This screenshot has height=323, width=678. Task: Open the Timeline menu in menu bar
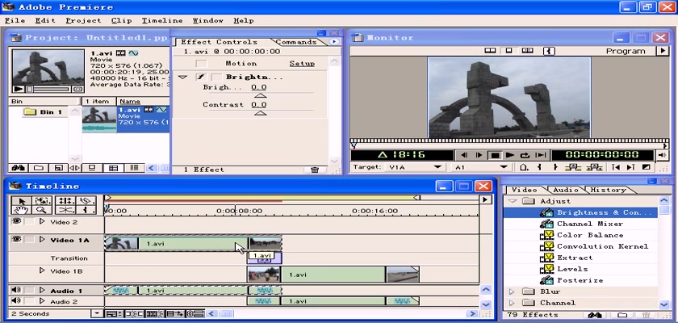(x=162, y=20)
